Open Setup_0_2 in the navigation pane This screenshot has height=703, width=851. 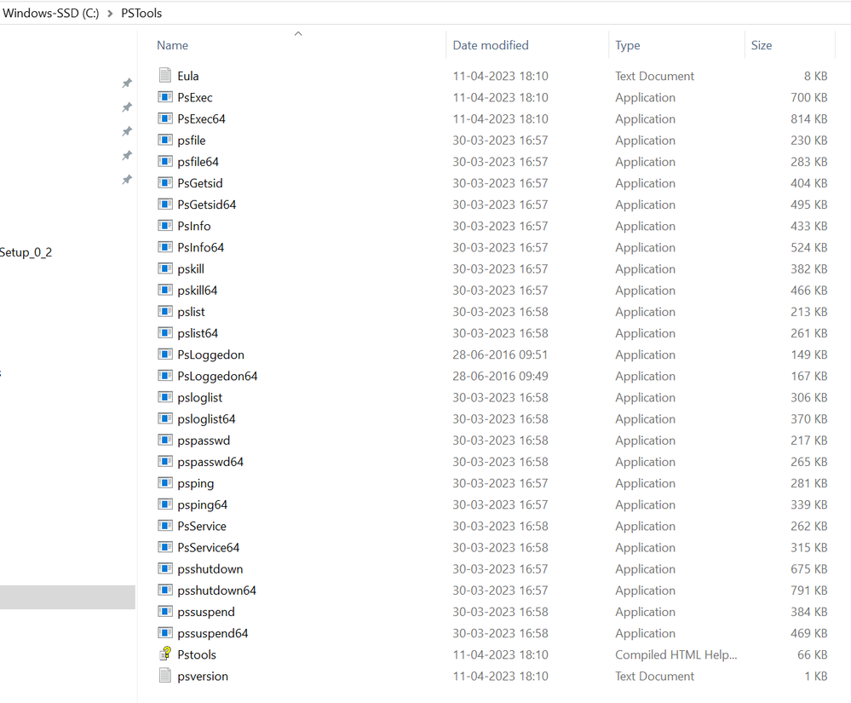[26, 252]
